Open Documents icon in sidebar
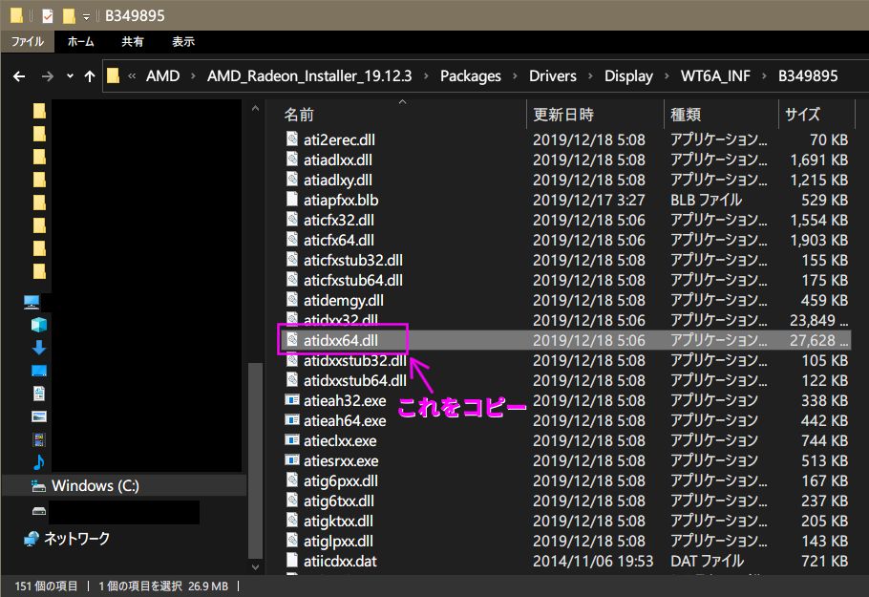Viewport: 869px width, 597px height. click(x=39, y=394)
